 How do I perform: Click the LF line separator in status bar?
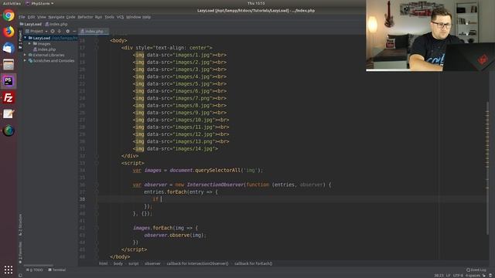(449, 276)
